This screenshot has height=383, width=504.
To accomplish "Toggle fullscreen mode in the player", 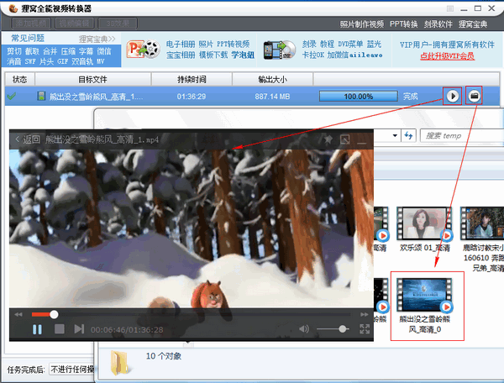I will point(365,328).
